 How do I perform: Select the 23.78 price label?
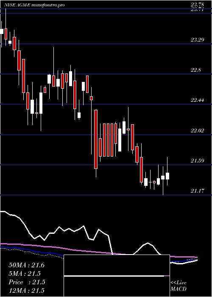click(x=197, y=5)
